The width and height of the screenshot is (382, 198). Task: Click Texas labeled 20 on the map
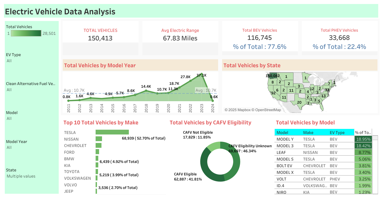[299, 103]
